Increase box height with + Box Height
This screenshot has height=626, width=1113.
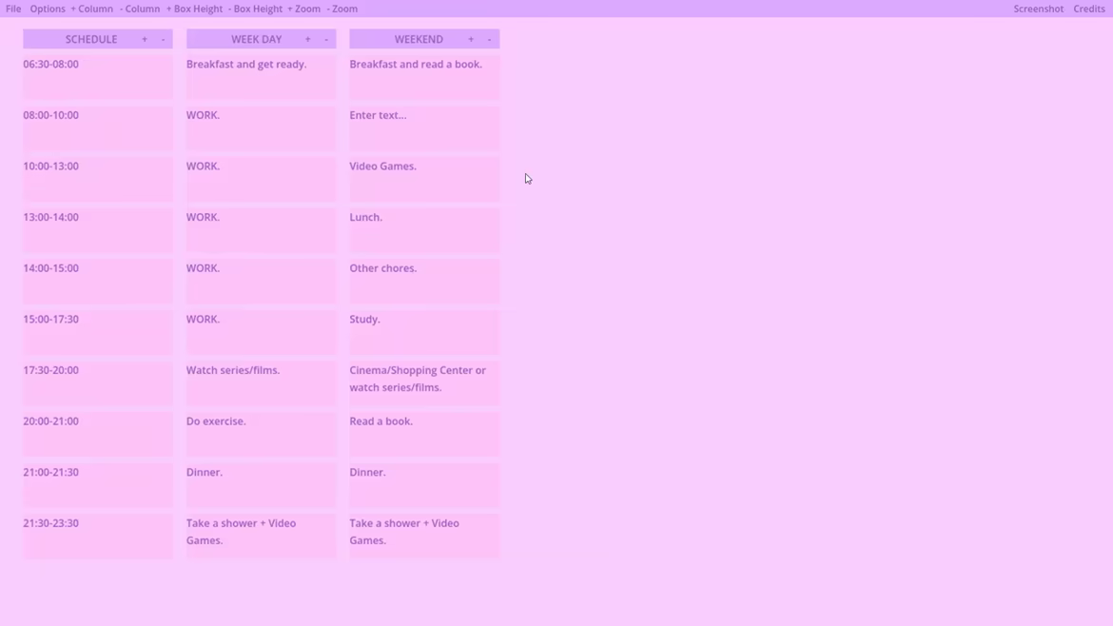(194, 9)
